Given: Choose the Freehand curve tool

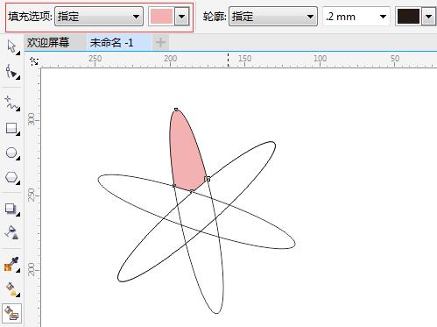Looking at the screenshot, I should point(11,103).
